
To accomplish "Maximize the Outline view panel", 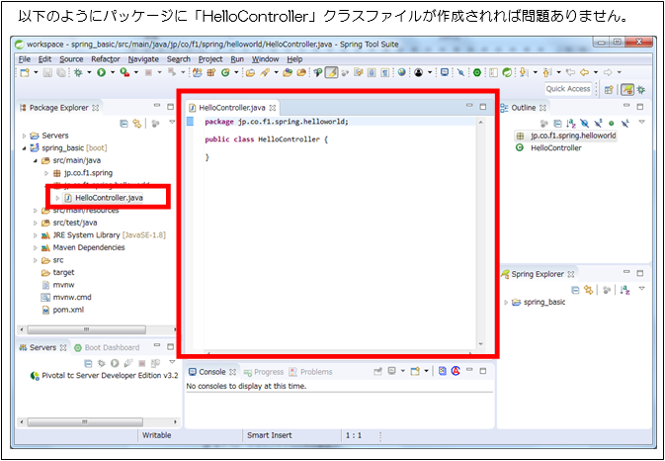I will pyautogui.click(x=640, y=107).
